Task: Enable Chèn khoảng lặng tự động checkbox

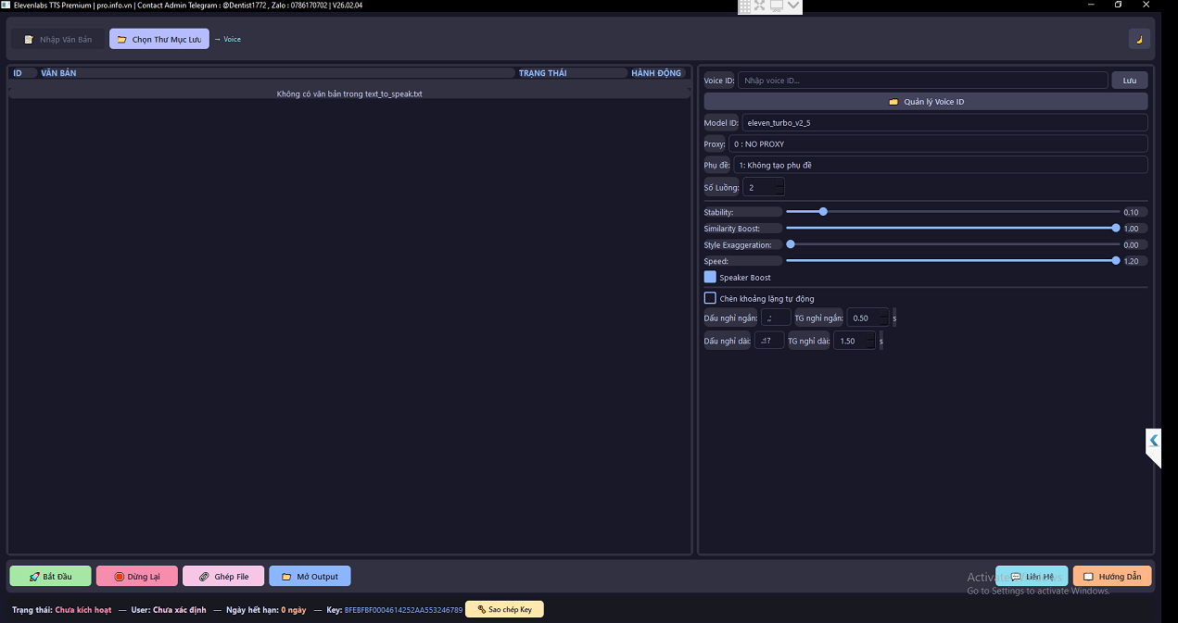Action: (x=710, y=299)
